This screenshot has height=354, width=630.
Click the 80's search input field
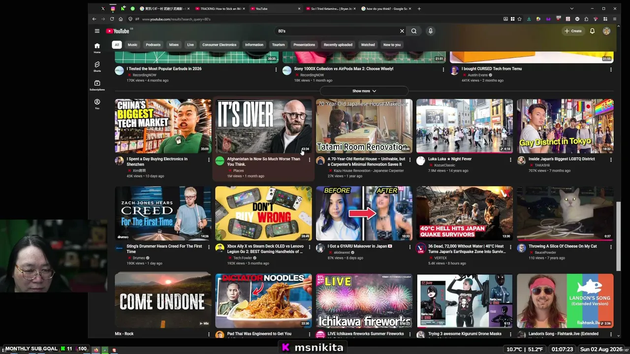338,31
